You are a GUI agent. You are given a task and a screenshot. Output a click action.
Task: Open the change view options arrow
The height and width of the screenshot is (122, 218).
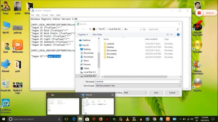click(172, 35)
